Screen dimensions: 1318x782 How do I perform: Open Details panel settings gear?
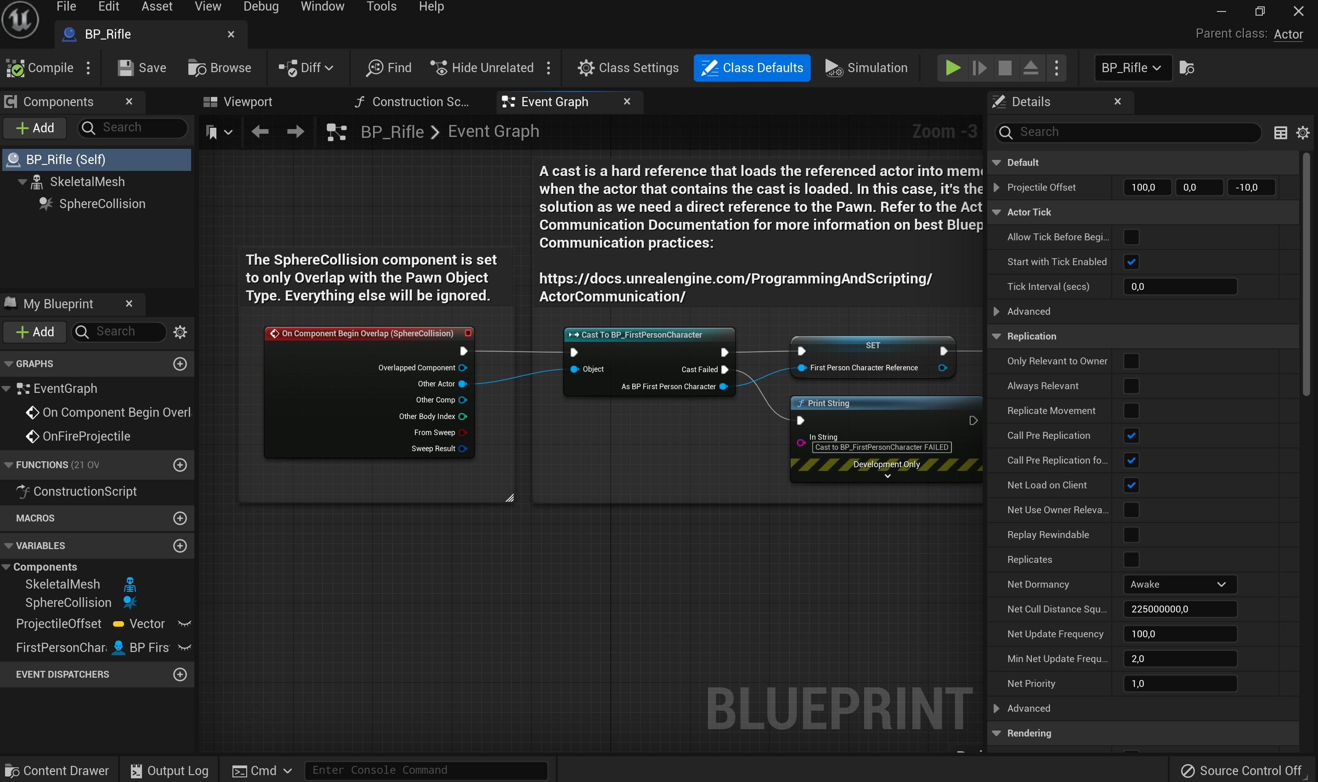[1303, 132]
